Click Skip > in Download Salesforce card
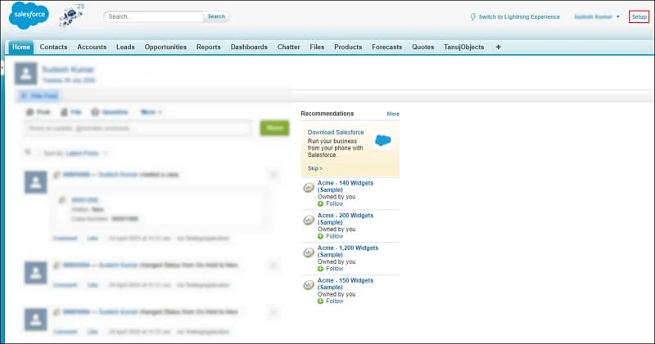Screen dimensions: 655x344 [315, 168]
